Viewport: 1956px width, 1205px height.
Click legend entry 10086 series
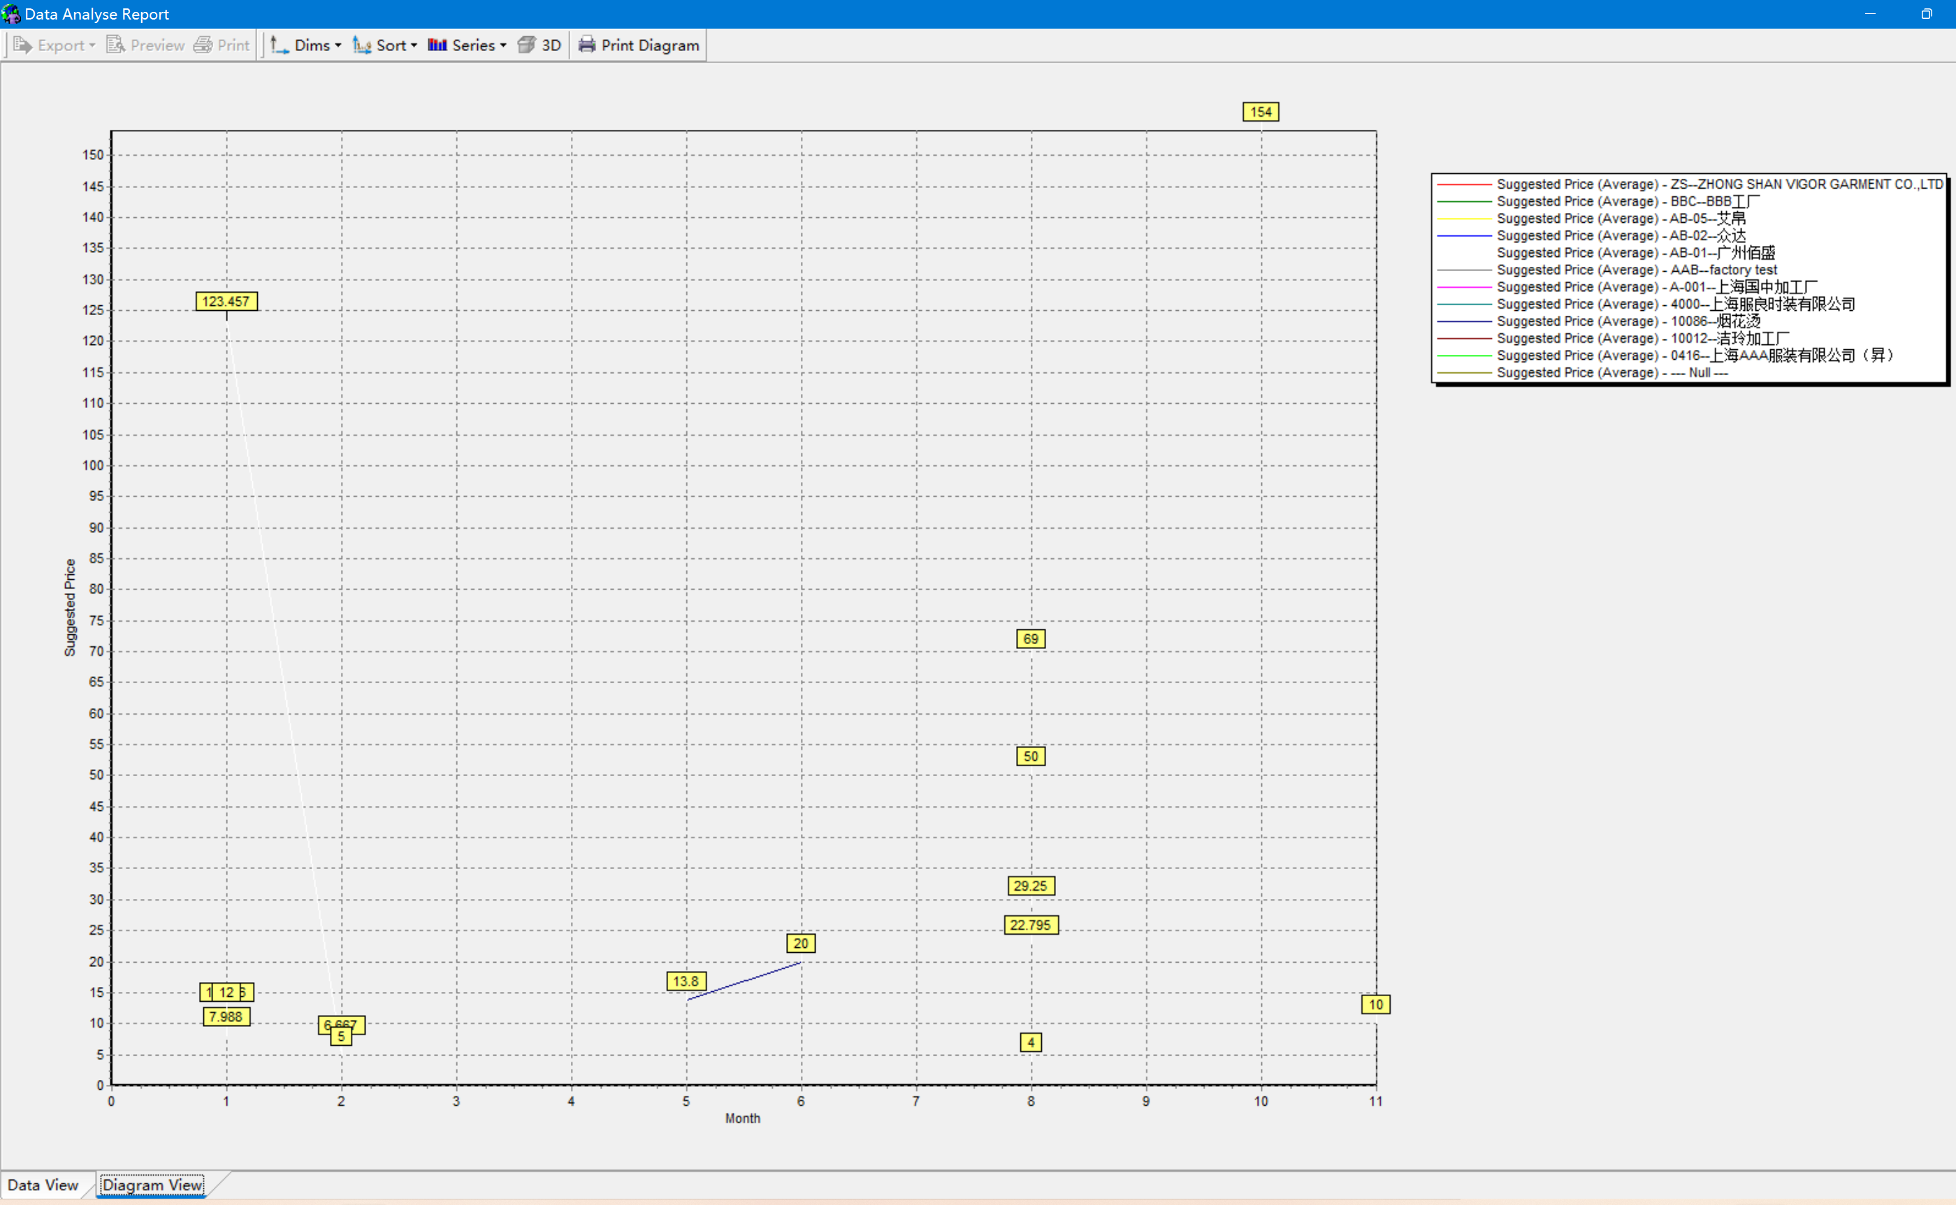coord(1628,321)
